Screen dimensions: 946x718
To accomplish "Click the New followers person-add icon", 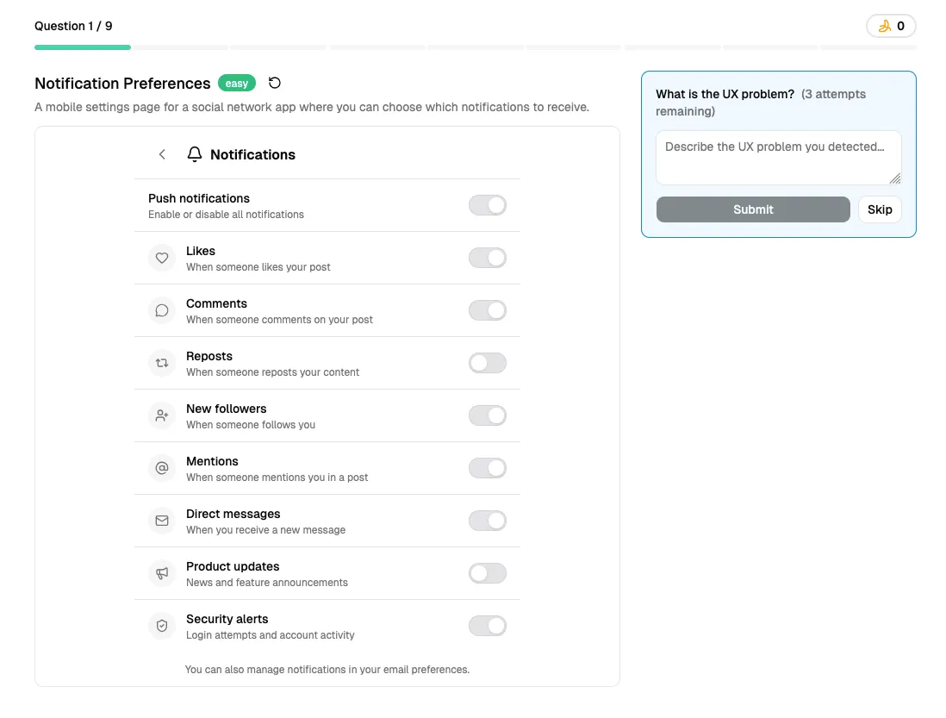I will point(162,415).
